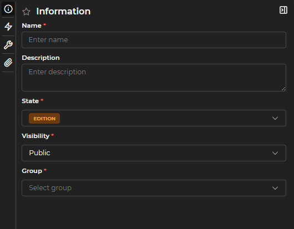Click the Visibility field label

click(x=36, y=136)
